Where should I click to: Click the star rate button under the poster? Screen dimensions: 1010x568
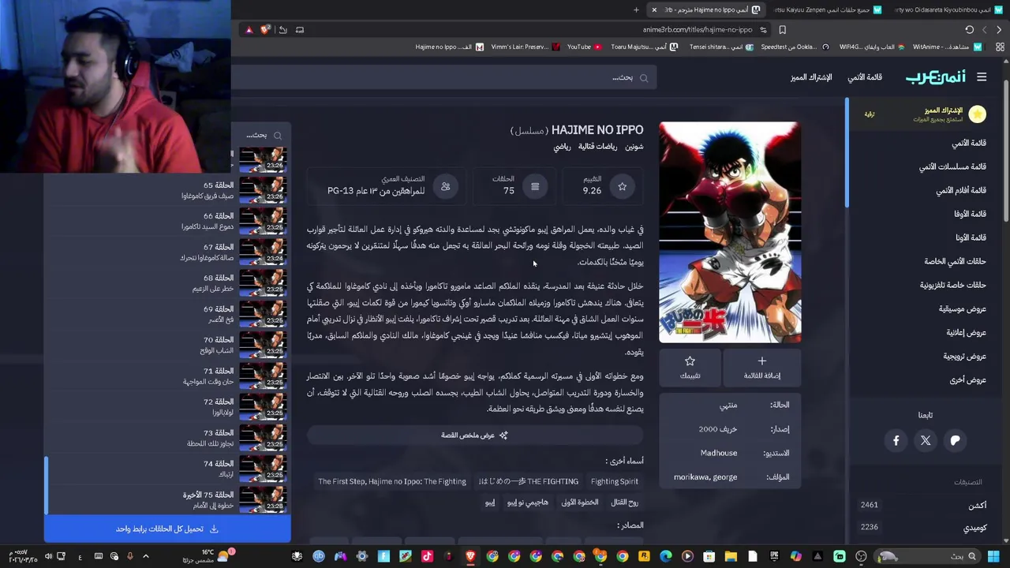(x=690, y=368)
